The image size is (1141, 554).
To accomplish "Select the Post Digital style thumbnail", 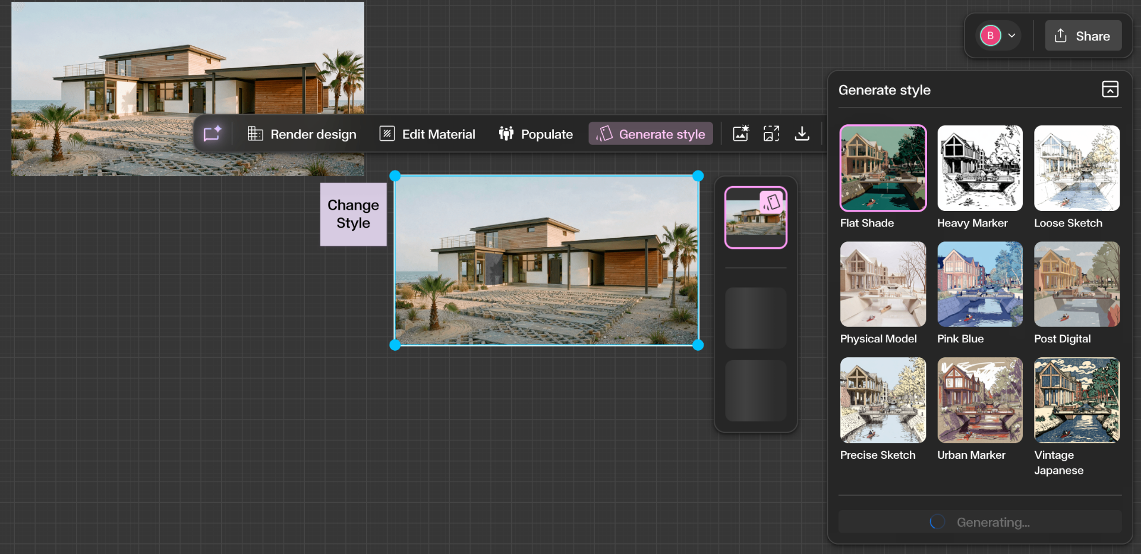I will point(1076,284).
